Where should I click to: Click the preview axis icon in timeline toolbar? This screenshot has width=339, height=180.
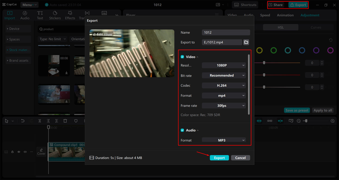click(x=280, y=121)
